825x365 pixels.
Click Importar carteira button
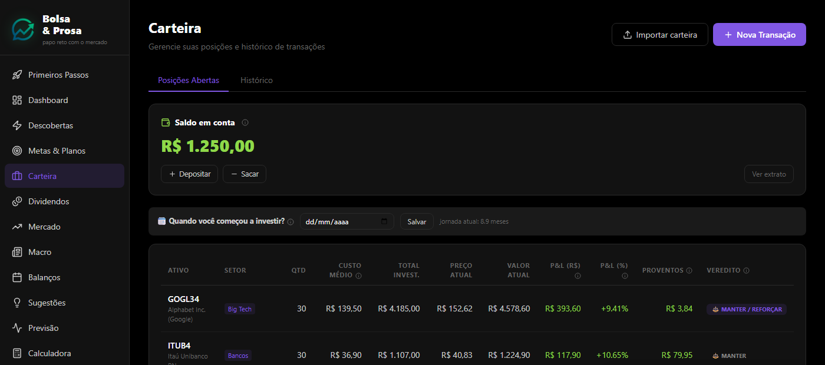click(660, 35)
